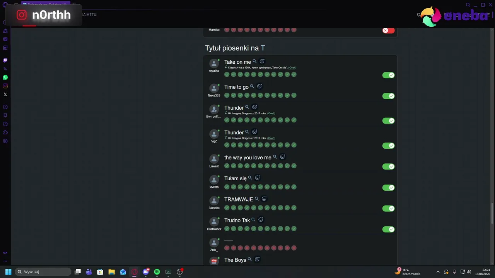Toggle acceptance of GrafRabar's Trudno Tak
The image size is (495, 278).
click(388, 229)
